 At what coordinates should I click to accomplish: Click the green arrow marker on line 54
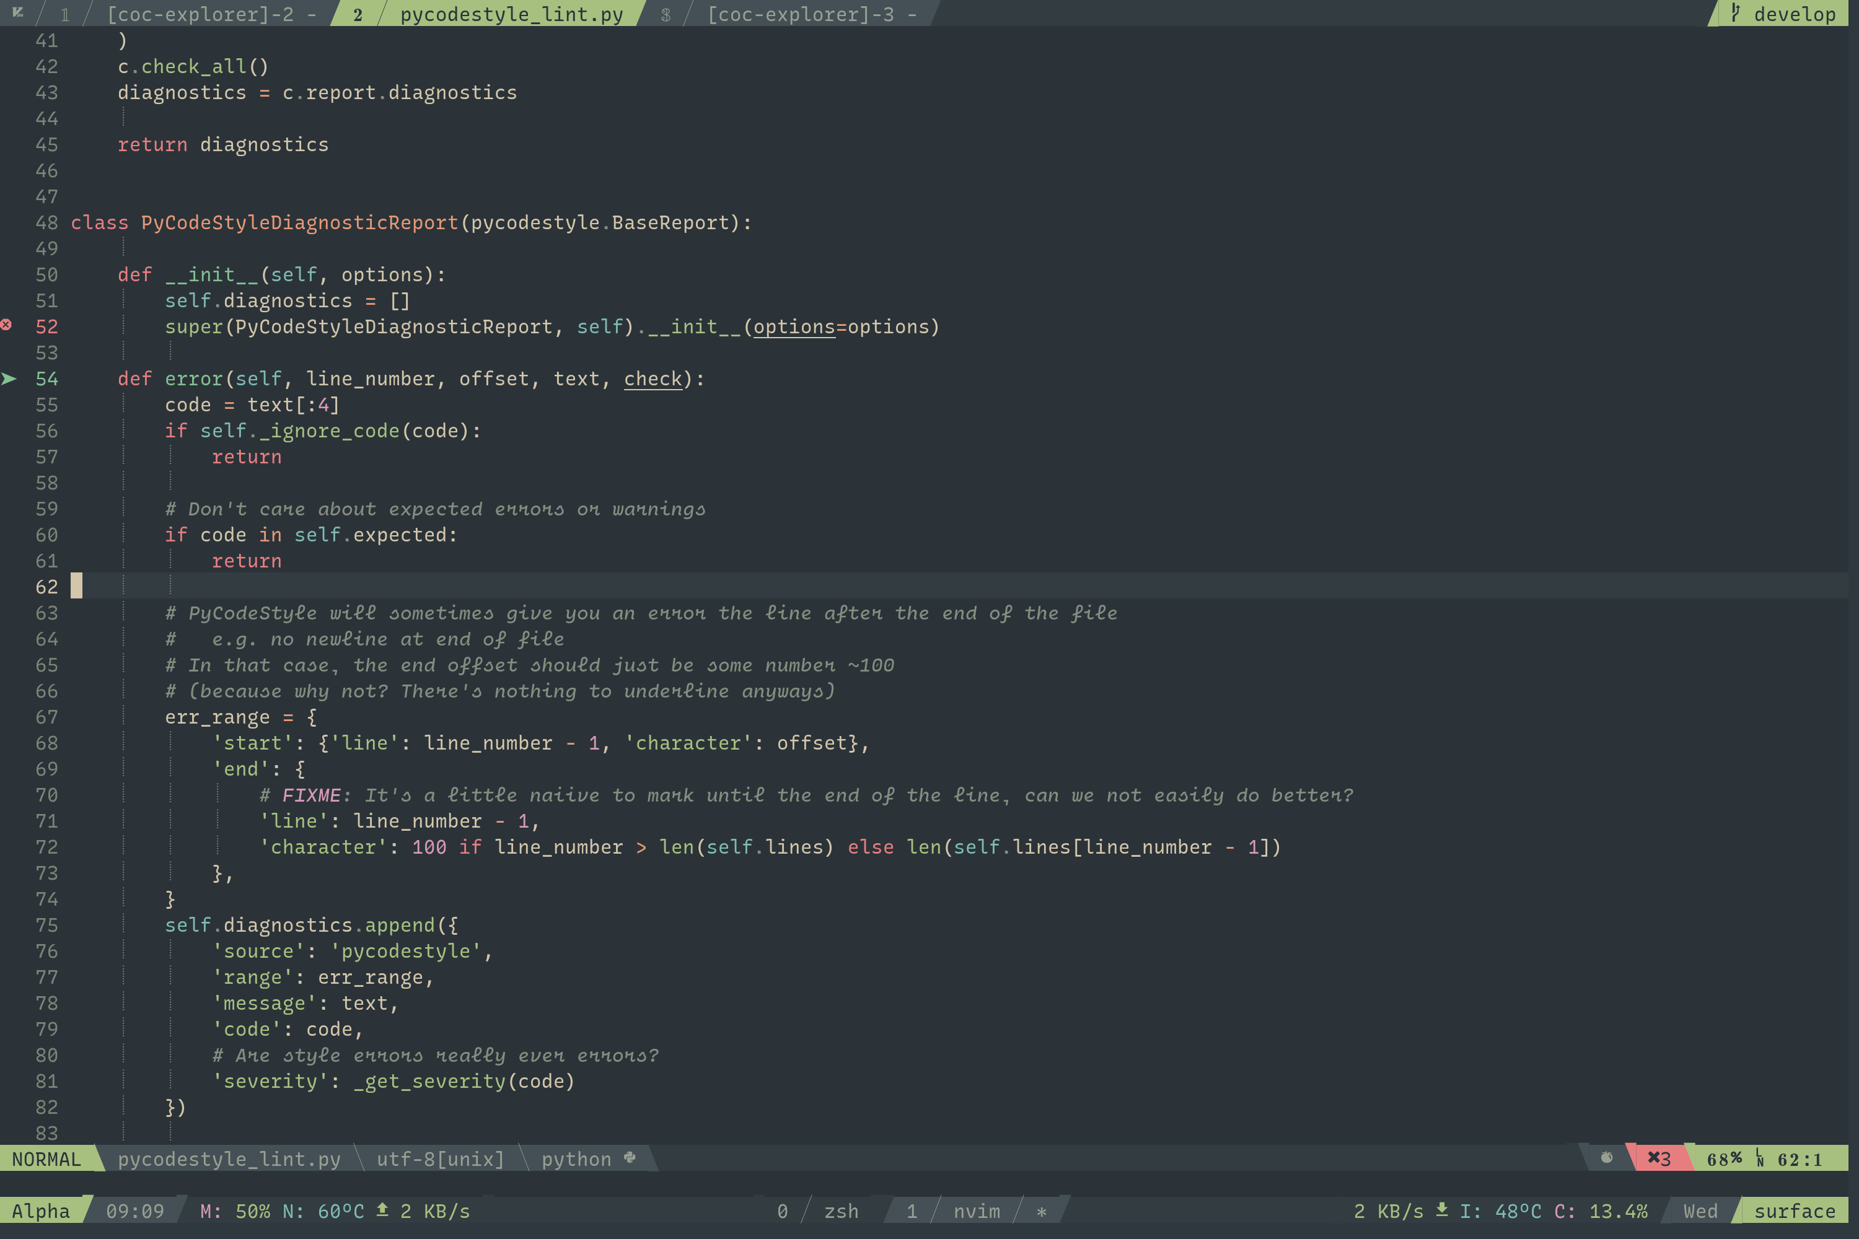click(9, 379)
